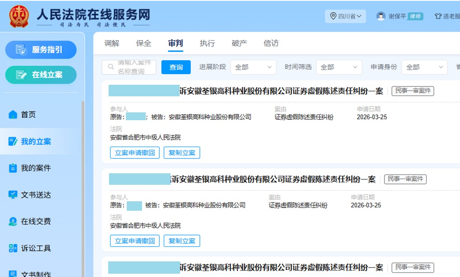
Task: Click 复制立案 in the first case
Action: (x=182, y=153)
